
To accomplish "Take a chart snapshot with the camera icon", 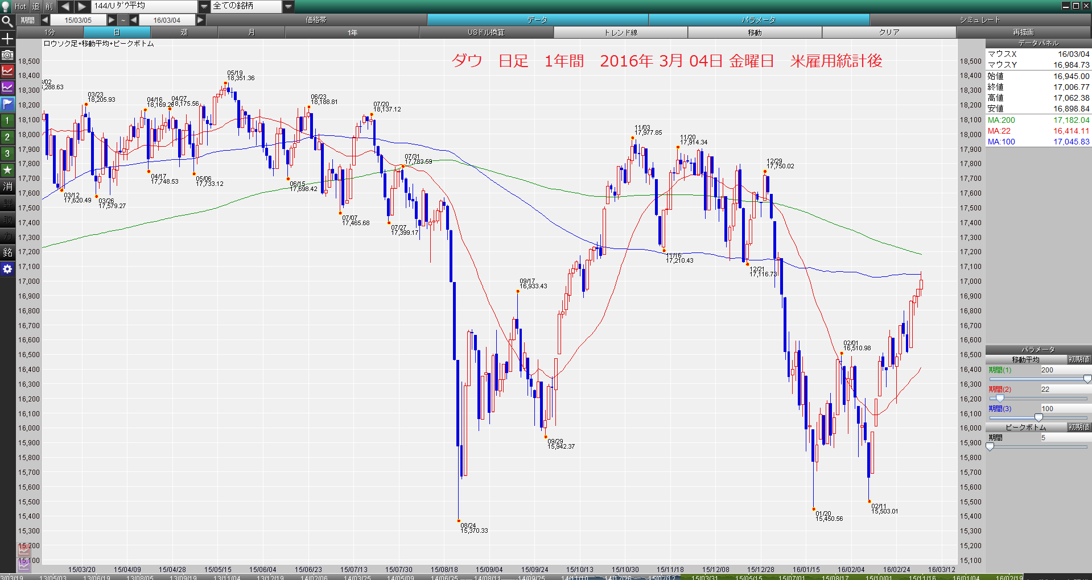I will (x=7, y=55).
